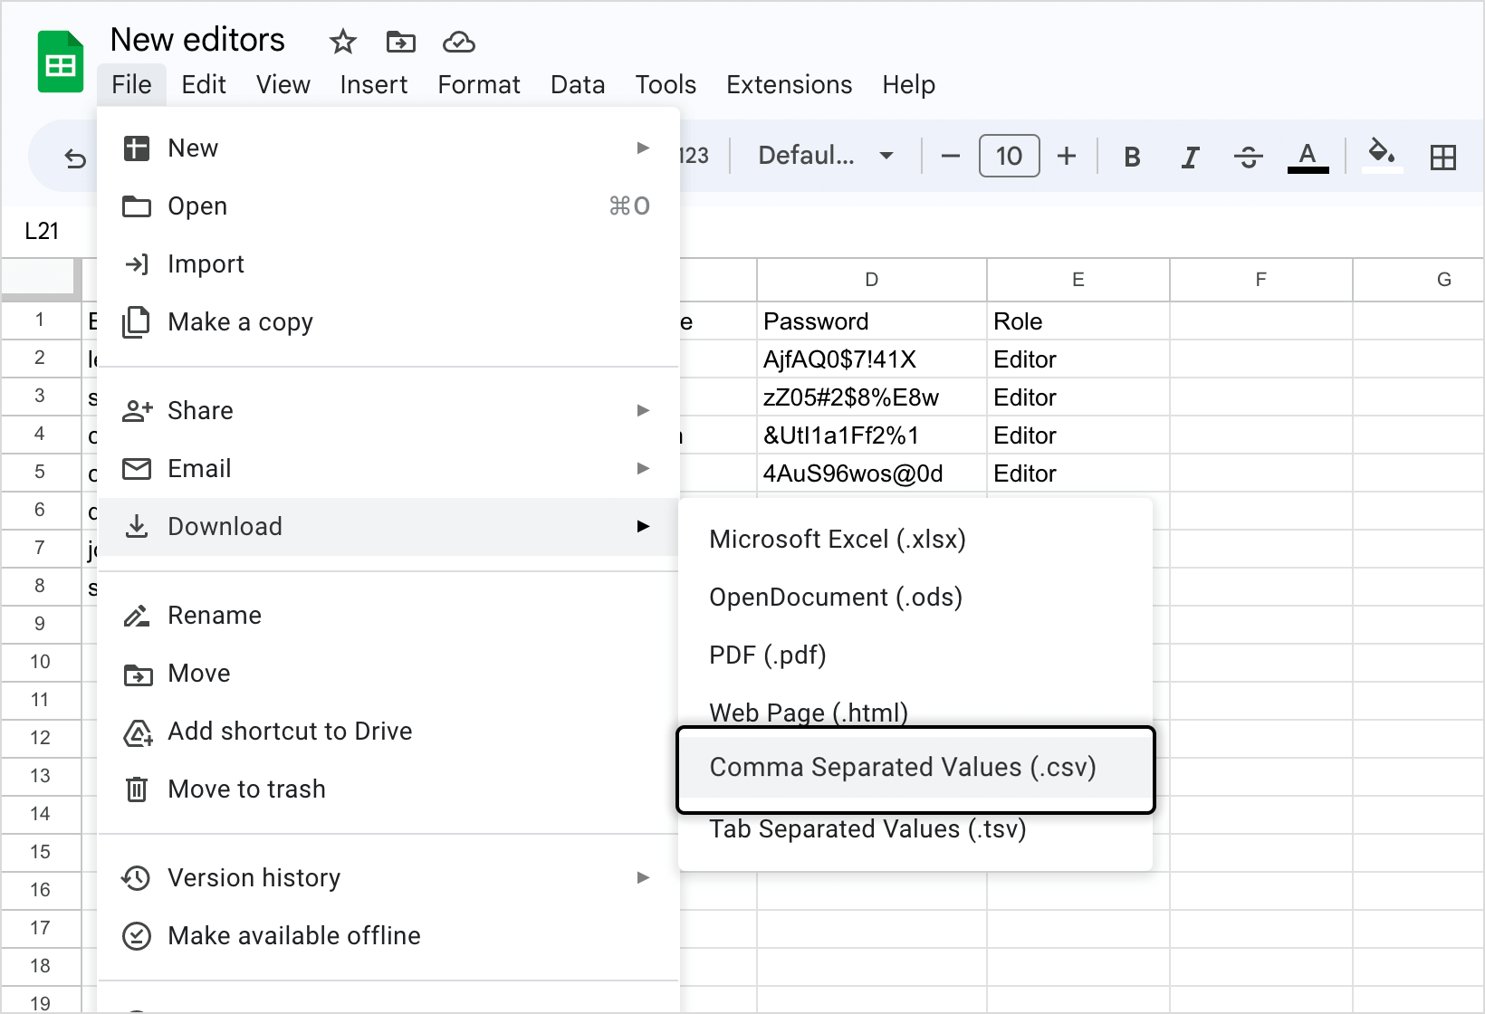Screen dimensions: 1485x1014
Task: Expand the Email submenu
Action: 388,469
